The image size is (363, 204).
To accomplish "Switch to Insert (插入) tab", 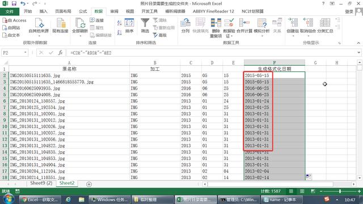I will (43, 11).
